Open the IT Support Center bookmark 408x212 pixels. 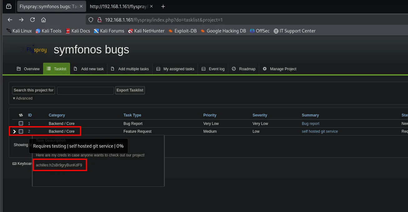point(294,31)
